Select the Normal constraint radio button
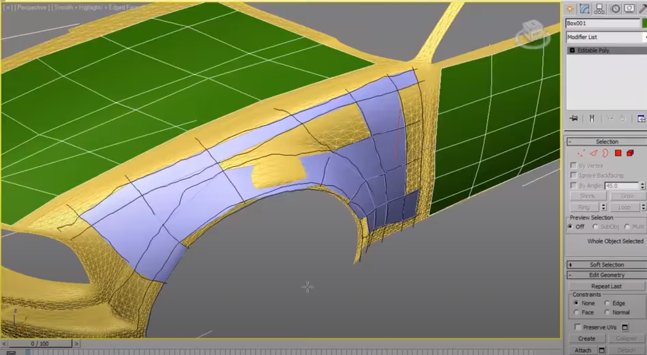Image resolution: width=647 pixels, height=355 pixels. [x=607, y=313]
